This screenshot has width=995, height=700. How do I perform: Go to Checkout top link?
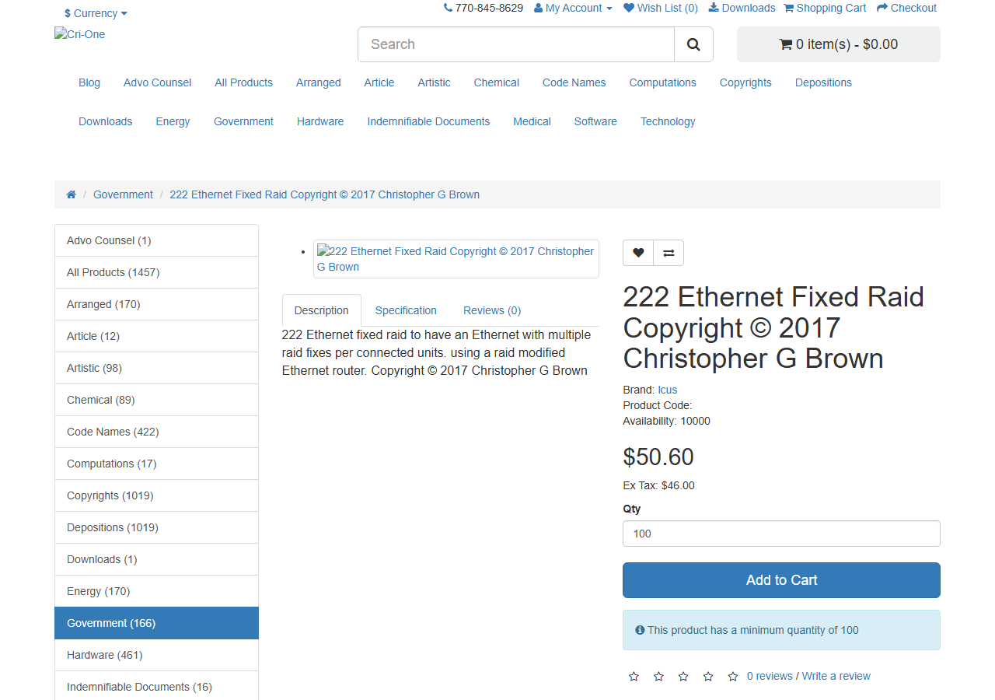tap(906, 8)
